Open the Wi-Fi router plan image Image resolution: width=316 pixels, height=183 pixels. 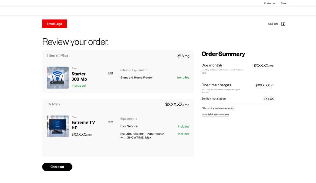point(57,78)
